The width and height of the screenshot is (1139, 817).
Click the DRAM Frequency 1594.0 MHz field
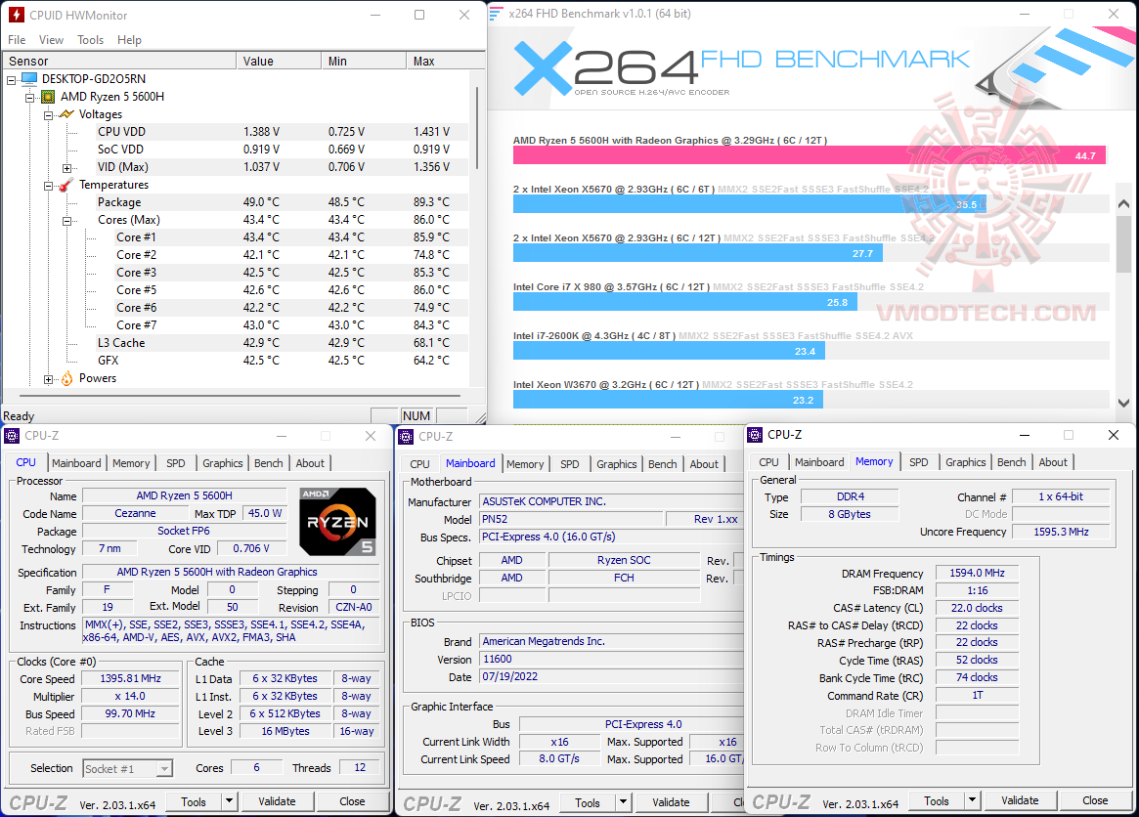click(x=977, y=573)
